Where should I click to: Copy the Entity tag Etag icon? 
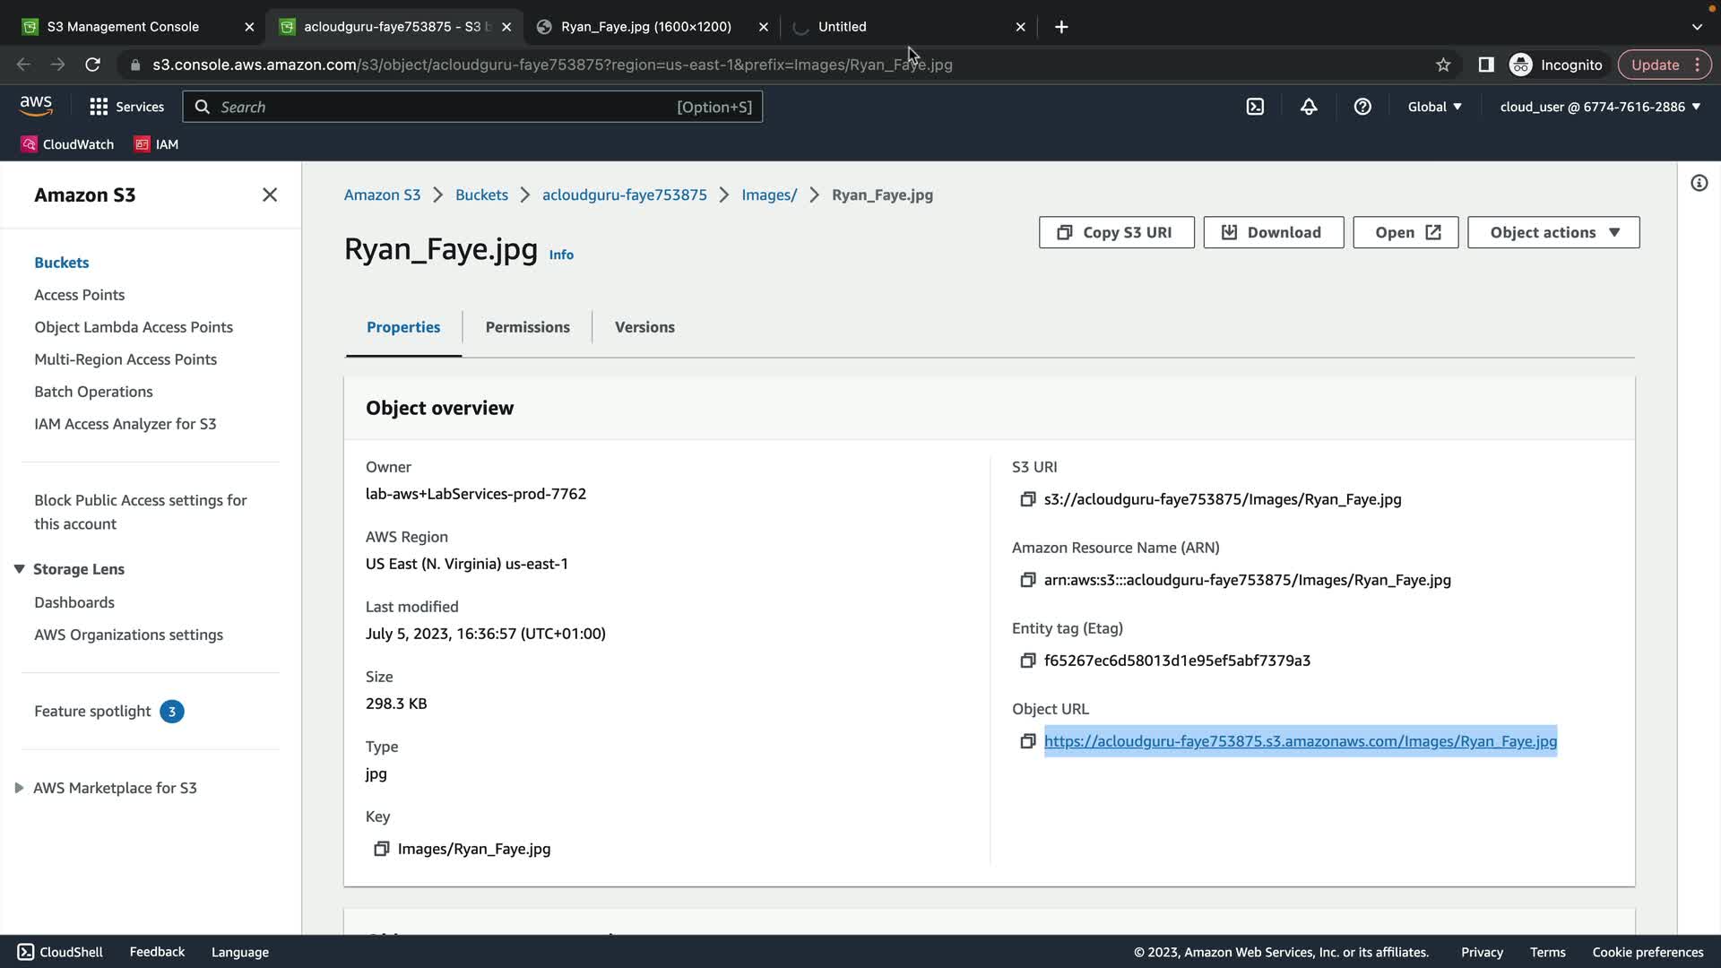[x=1027, y=661]
